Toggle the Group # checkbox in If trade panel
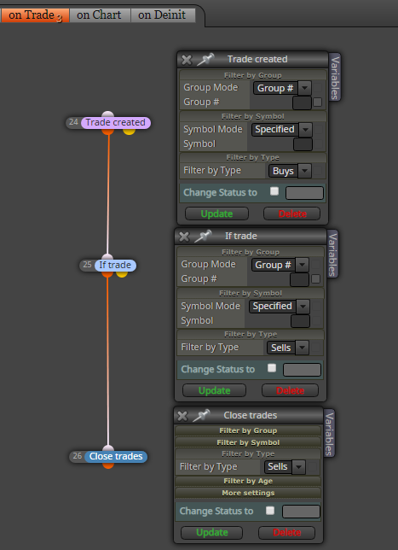The width and height of the screenshot is (398, 550). 315,279
